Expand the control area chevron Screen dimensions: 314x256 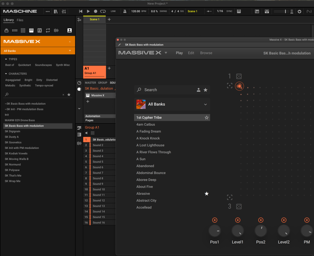79,109
